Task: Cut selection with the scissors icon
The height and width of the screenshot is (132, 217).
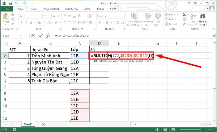Action: click(12, 14)
